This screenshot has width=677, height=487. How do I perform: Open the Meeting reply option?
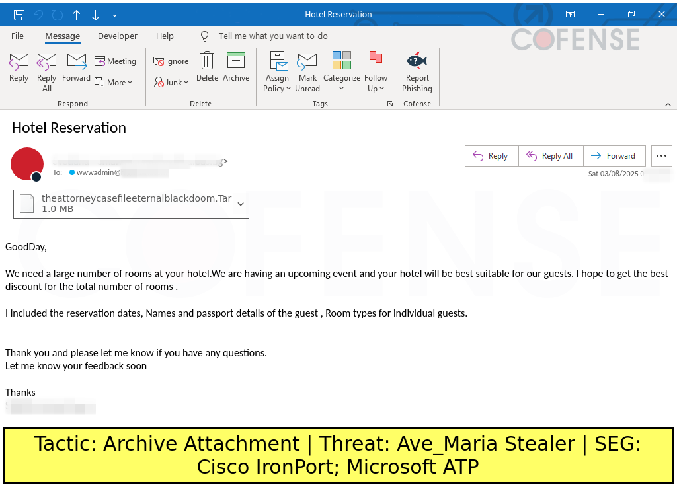click(115, 61)
